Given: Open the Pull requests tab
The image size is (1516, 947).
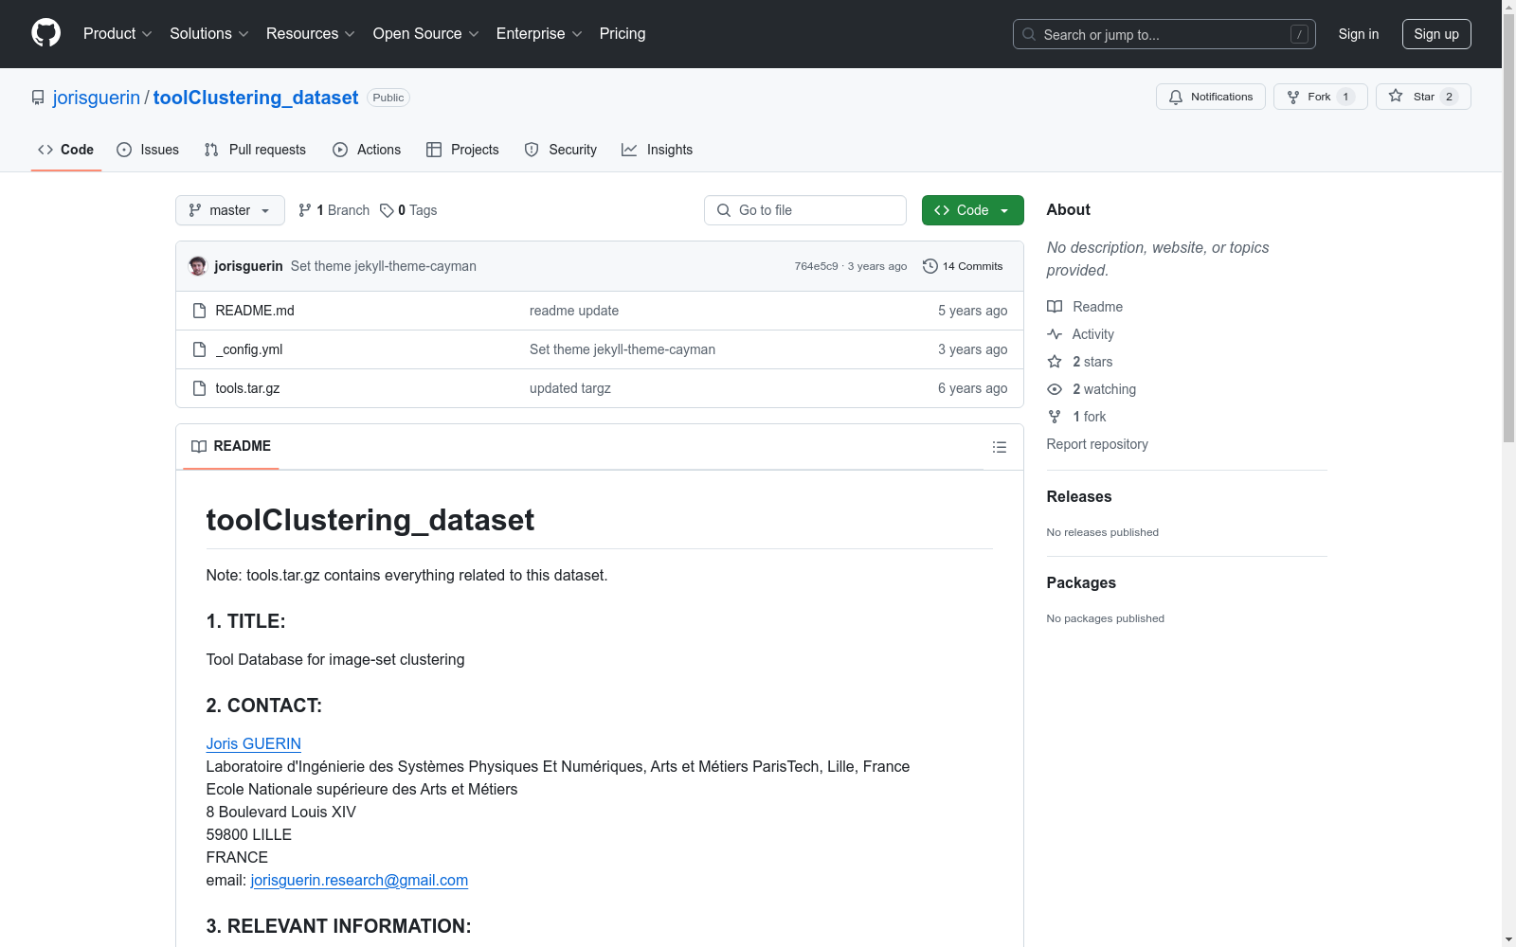Looking at the screenshot, I should 255,150.
